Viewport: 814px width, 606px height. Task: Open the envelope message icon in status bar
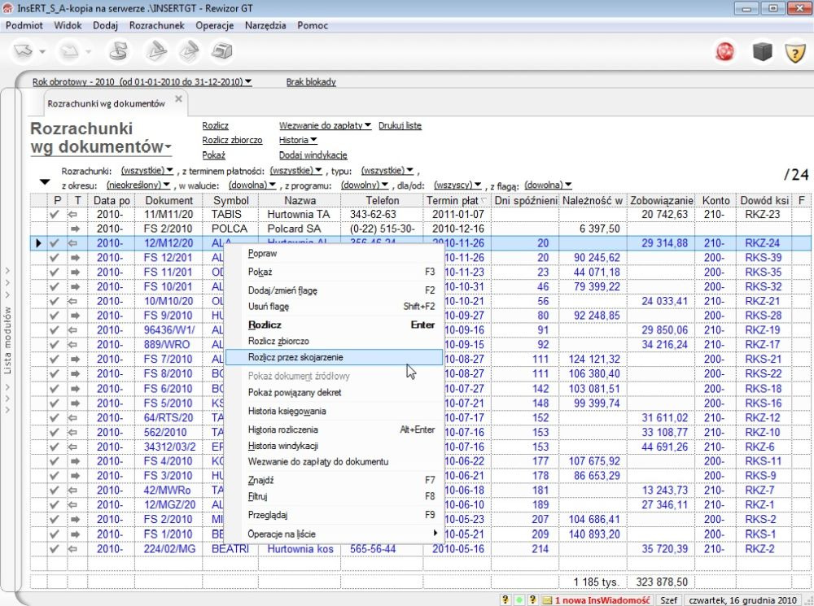coord(547,599)
